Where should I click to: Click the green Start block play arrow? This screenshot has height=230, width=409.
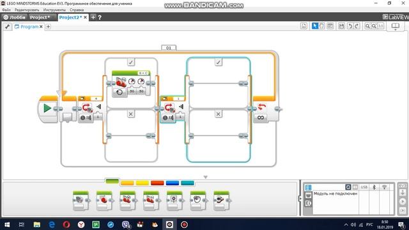tap(47, 108)
